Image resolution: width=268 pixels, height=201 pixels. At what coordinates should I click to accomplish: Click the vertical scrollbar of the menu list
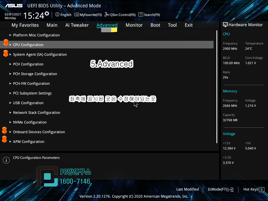(217, 87)
